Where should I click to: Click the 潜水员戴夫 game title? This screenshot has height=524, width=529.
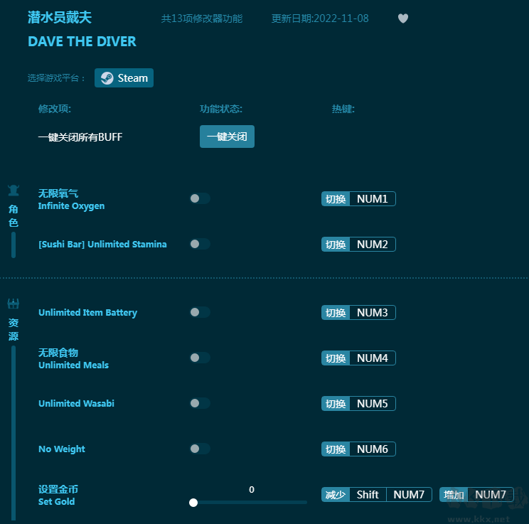tap(60, 18)
